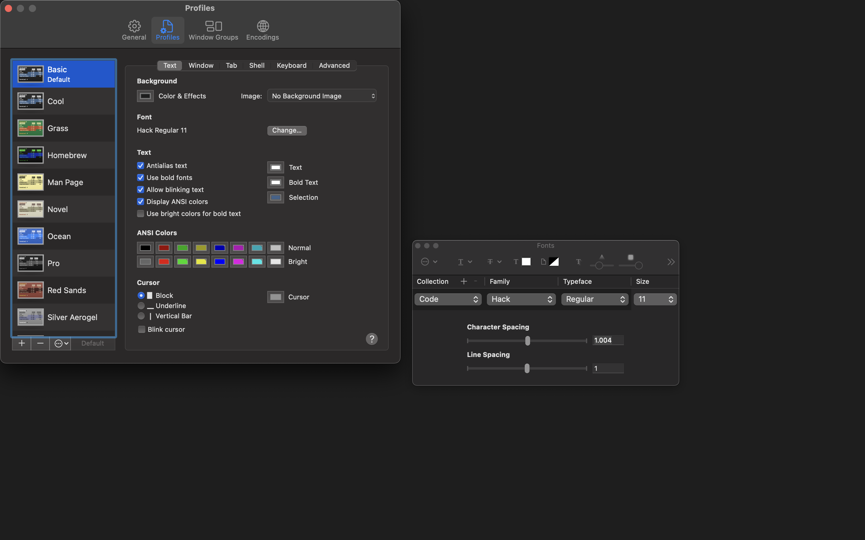This screenshot has height=540, width=865.
Task: Select Underline cursor style
Action: point(141,306)
